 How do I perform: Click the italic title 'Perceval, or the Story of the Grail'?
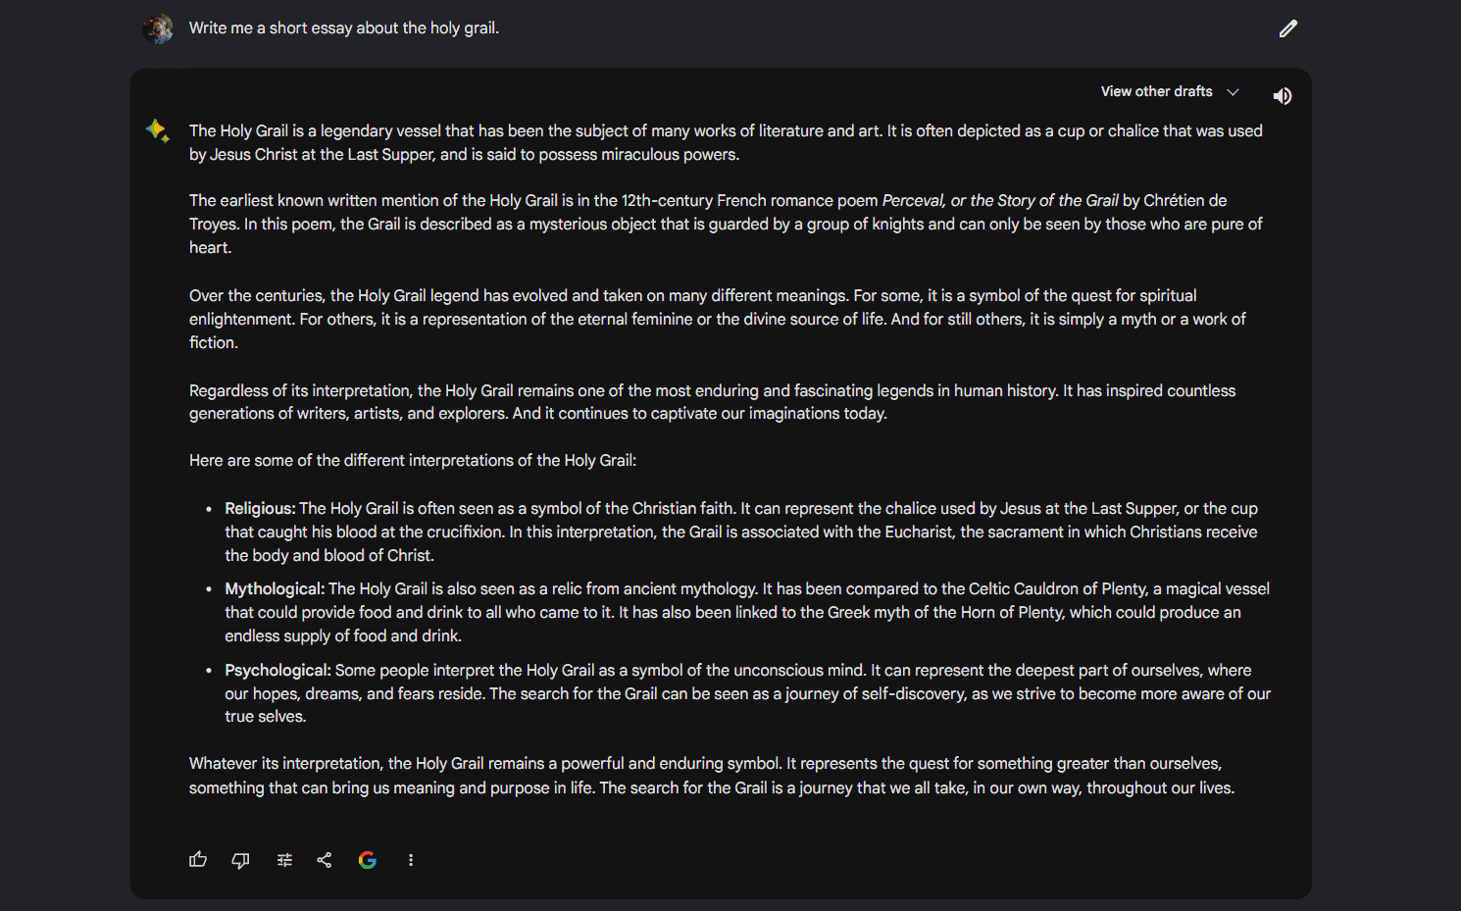1000,201
